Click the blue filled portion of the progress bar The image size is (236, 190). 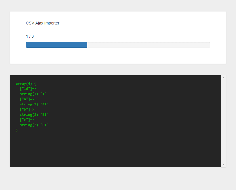pyautogui.click(x=56, y=45)
